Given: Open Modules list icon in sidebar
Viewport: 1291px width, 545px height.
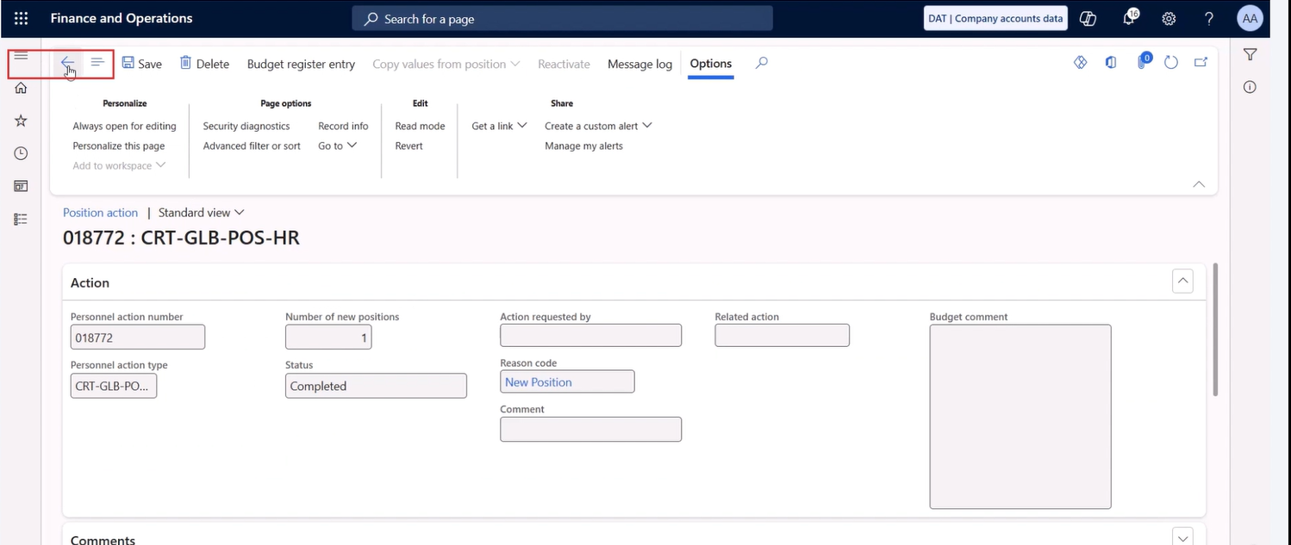Looking at the screenshot, I should (x=21, y=219).
